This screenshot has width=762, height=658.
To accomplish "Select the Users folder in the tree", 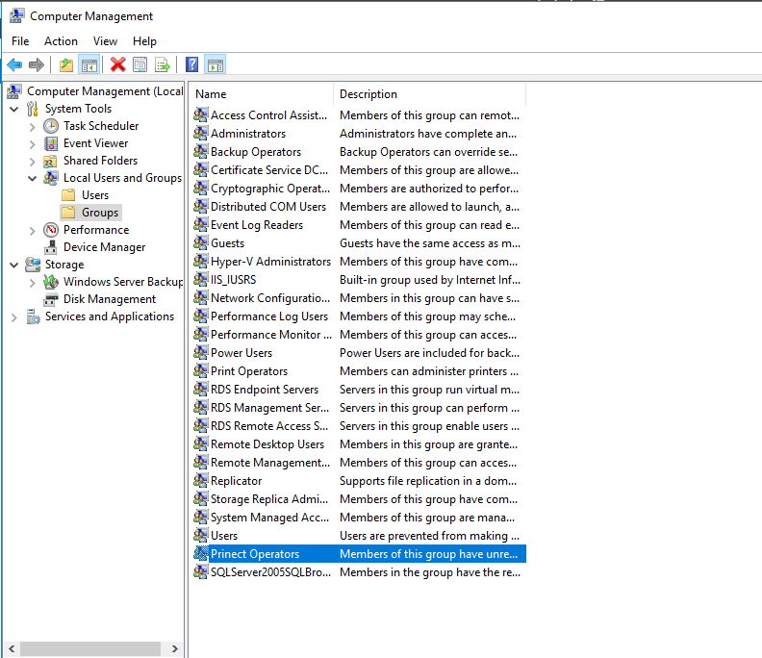I will (94, 195).
